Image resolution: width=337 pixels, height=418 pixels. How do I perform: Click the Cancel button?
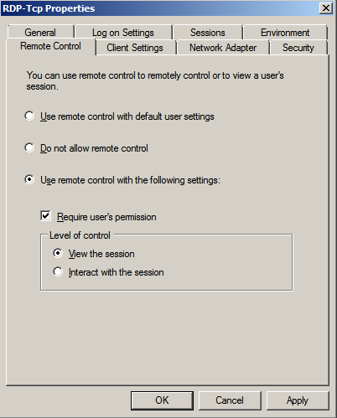[x=230, y=400]
